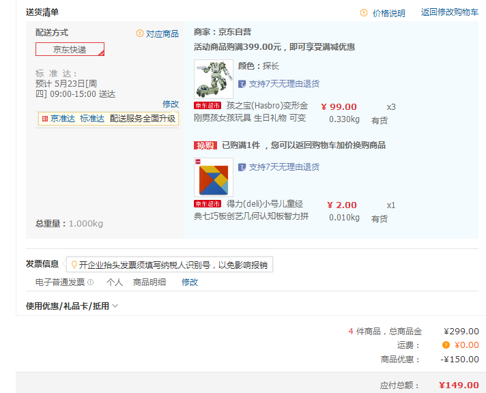The width and height of the screenshot is (486, 393).
Task: Open the 得力(deli)小号儿童经典七巧板 product title
Action: (251, 210)
